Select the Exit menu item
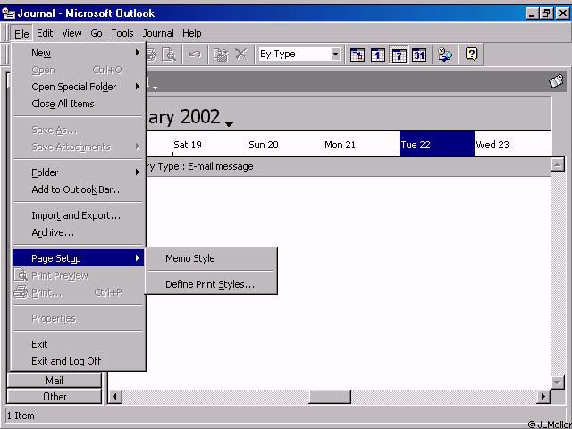This screenshot has height=429, width=572. pos(78,344)
